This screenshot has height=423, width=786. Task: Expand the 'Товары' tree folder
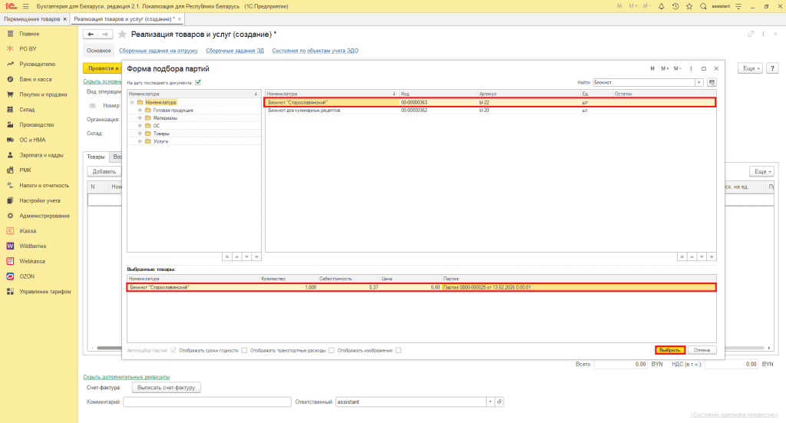(140, 134)
